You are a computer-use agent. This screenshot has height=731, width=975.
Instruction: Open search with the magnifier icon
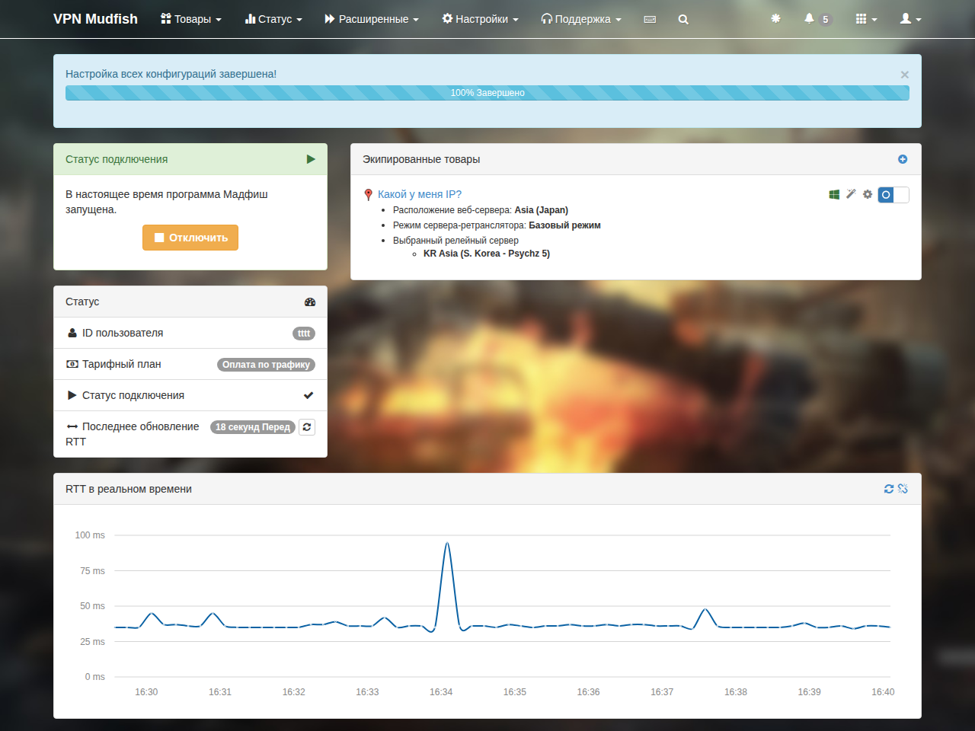(x=683, y=19)
